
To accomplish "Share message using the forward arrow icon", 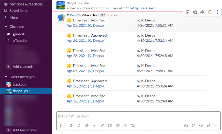I will point(202,12).
